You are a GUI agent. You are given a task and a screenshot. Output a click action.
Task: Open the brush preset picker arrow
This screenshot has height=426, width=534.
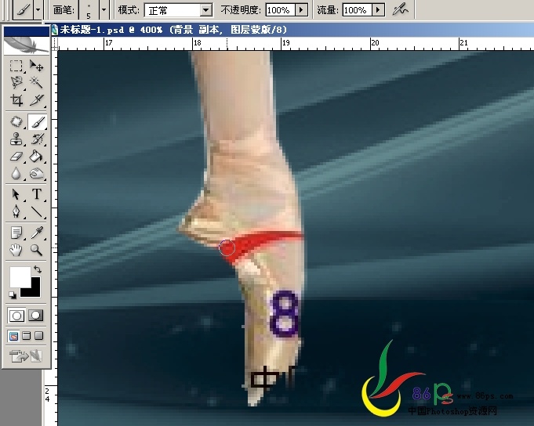104,10
